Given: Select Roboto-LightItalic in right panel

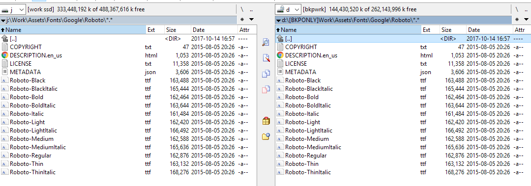Looking at the screenshot, I should (308, 130).
